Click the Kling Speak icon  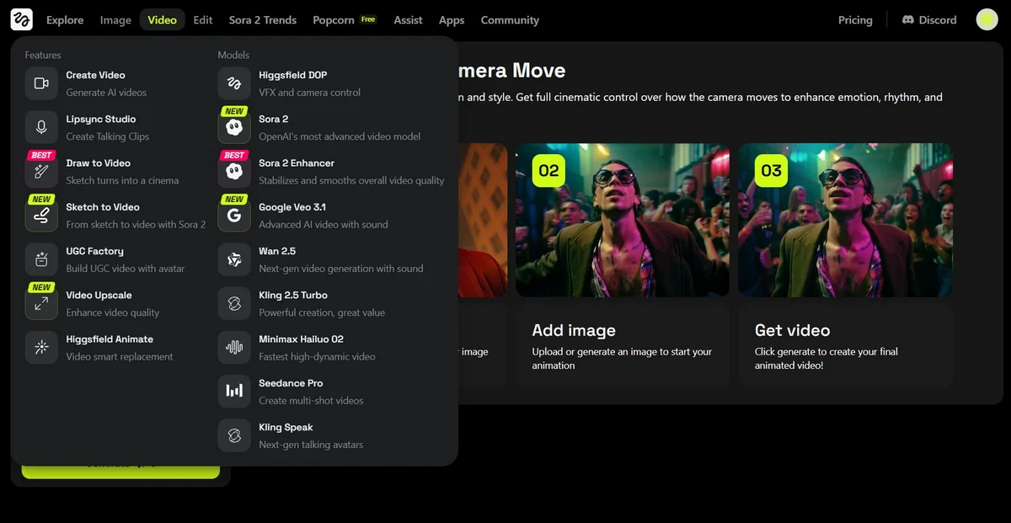click(234, 435)
